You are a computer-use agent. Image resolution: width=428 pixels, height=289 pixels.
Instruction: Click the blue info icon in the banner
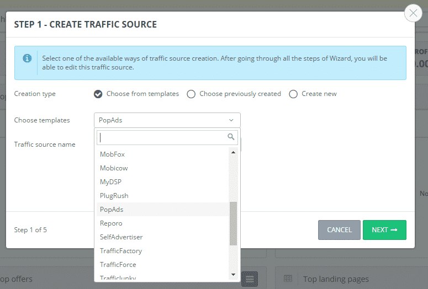coord(27,58)
